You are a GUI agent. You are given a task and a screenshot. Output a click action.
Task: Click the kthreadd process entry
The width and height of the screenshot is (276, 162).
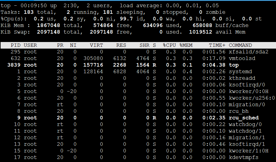click(242, 78)
